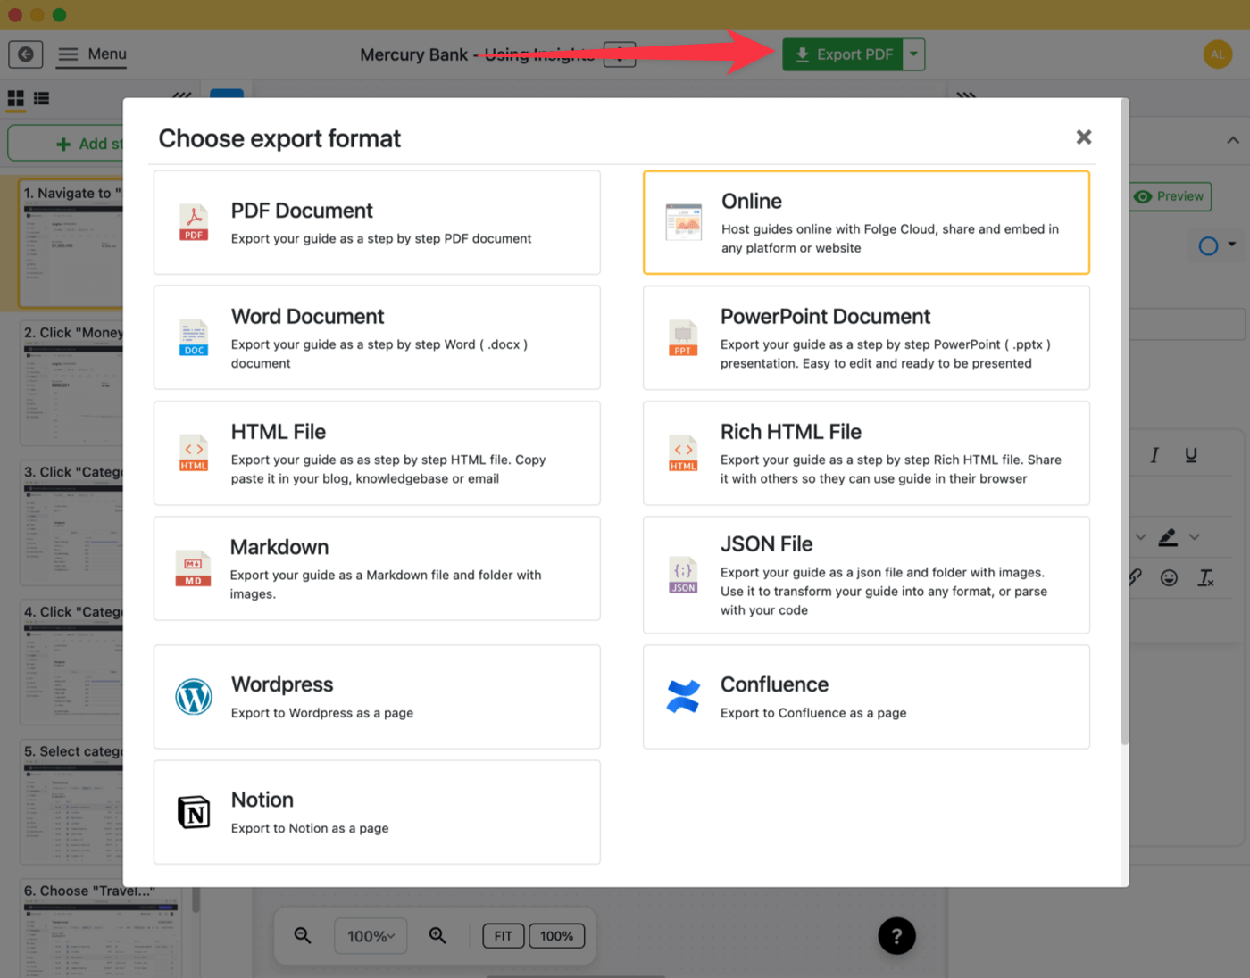Select Rich HTML File export card
This screenshot has width=1250, height=978.
[866, 453]
